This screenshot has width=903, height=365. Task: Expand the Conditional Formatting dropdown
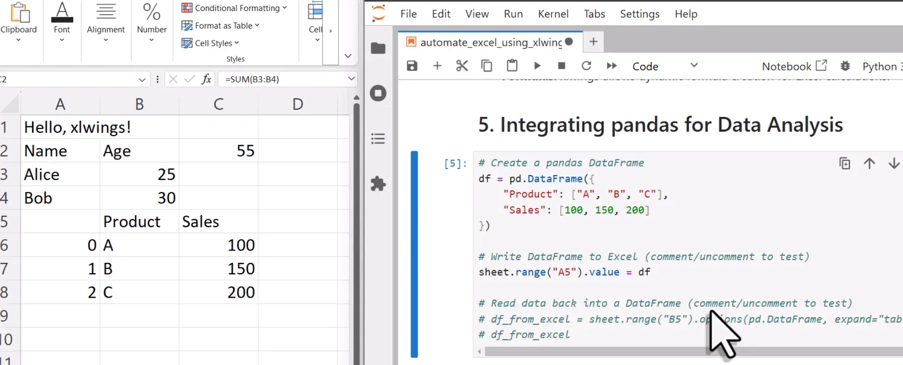click(x=234, y=8)
